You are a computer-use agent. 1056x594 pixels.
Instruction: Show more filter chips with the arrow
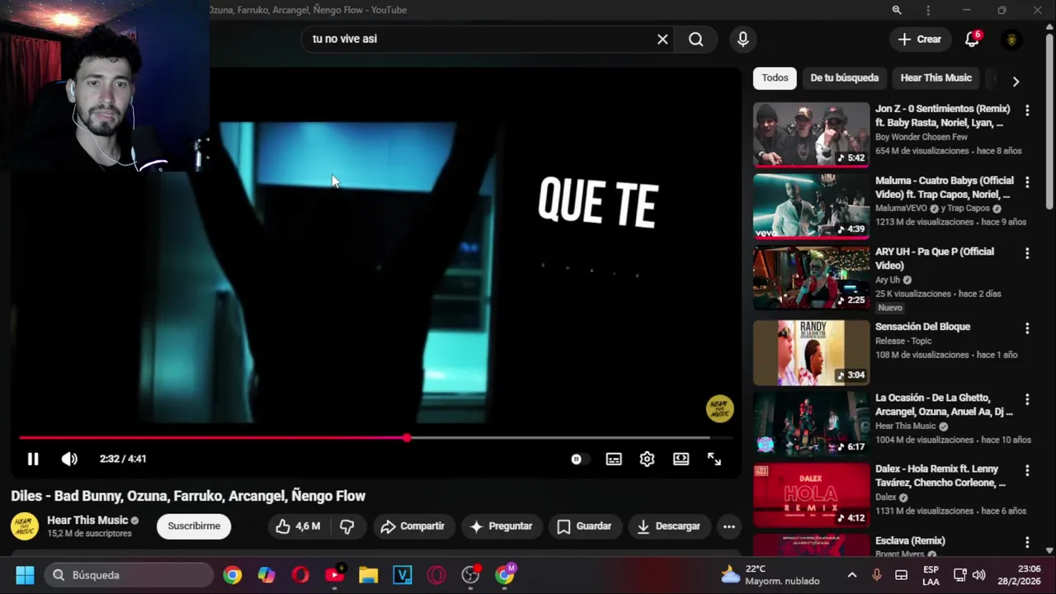[x=1016, y=81]
